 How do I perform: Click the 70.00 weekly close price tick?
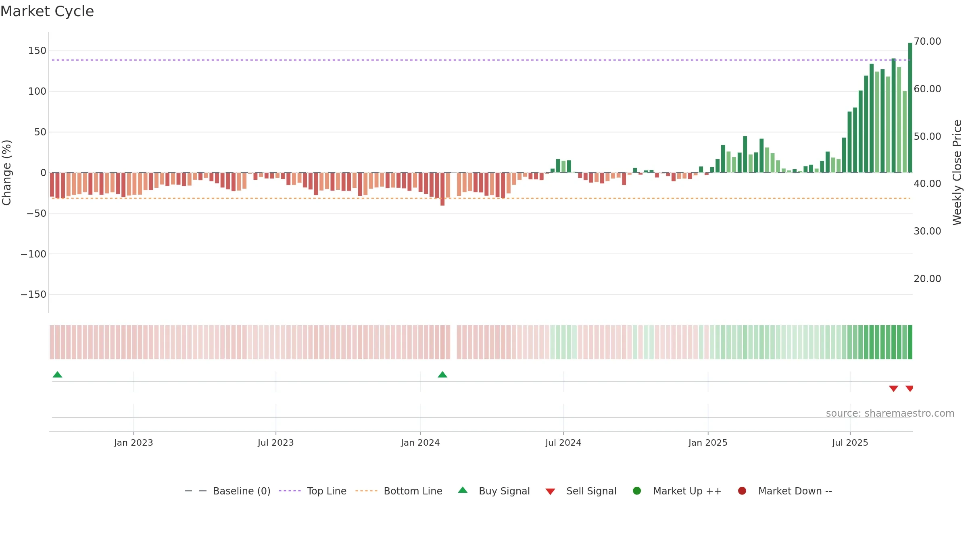tap(927, 42)
